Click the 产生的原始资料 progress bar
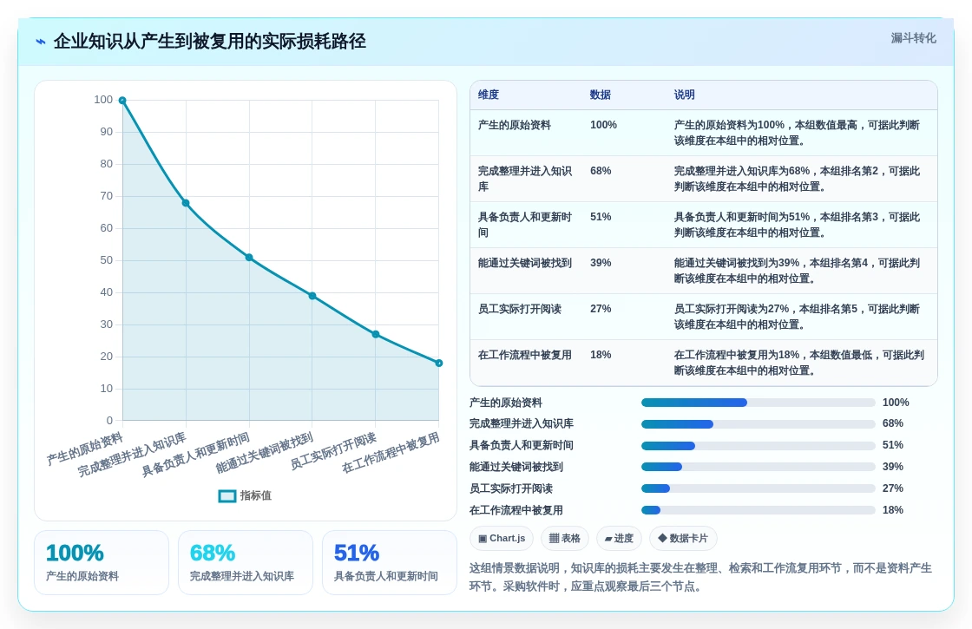Image resolution: width=972 pixels, height=629 pixels. pyautogui.click(x=759, y=403)
